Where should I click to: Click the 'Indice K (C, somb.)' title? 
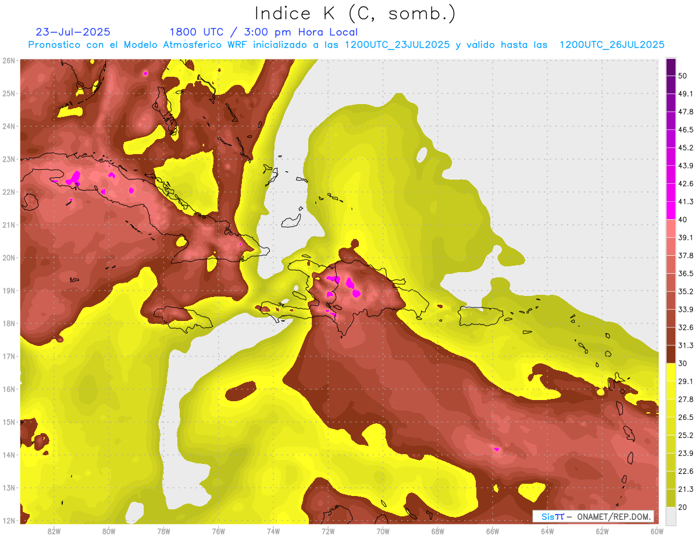[355, 13]
